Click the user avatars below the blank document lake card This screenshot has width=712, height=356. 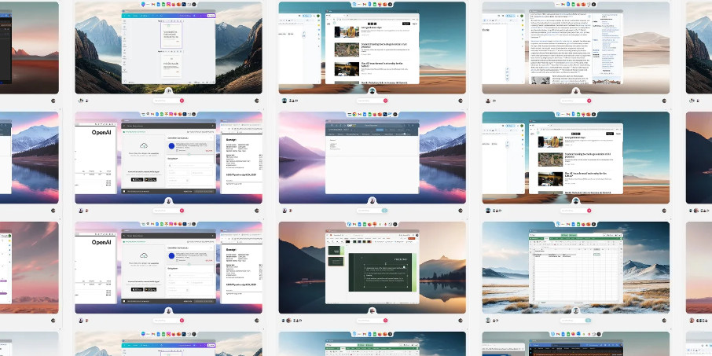coord(286,211)
